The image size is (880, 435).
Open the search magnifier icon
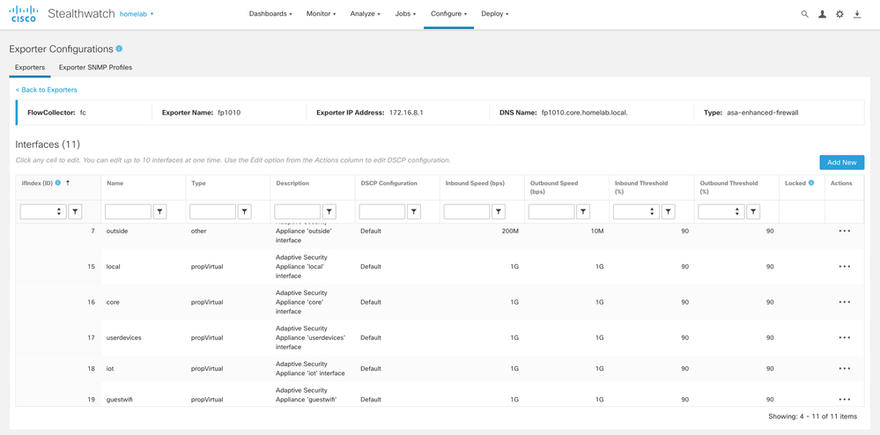(805, 14)
